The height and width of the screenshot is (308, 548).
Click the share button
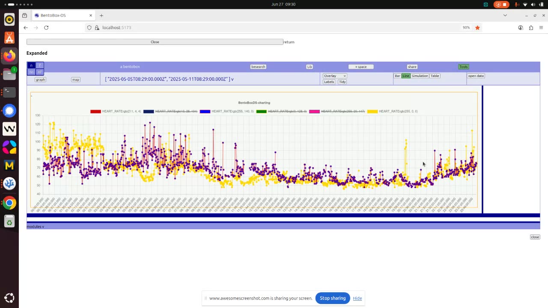412,67
